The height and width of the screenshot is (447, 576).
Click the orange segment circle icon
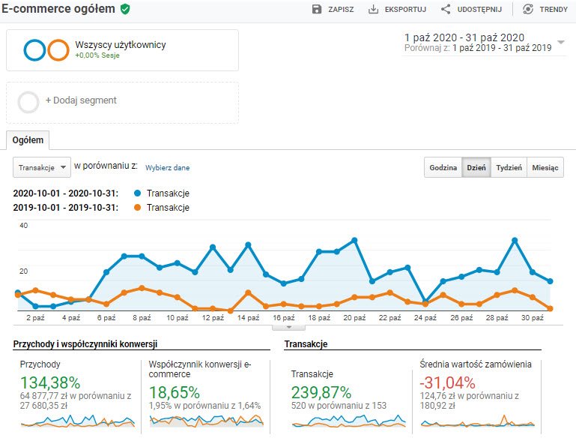tap(58, 49)
